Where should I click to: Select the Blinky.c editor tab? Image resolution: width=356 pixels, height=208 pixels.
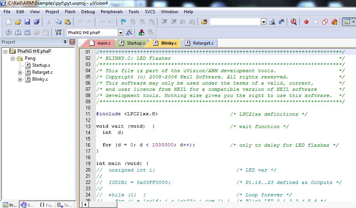[166, 43]
